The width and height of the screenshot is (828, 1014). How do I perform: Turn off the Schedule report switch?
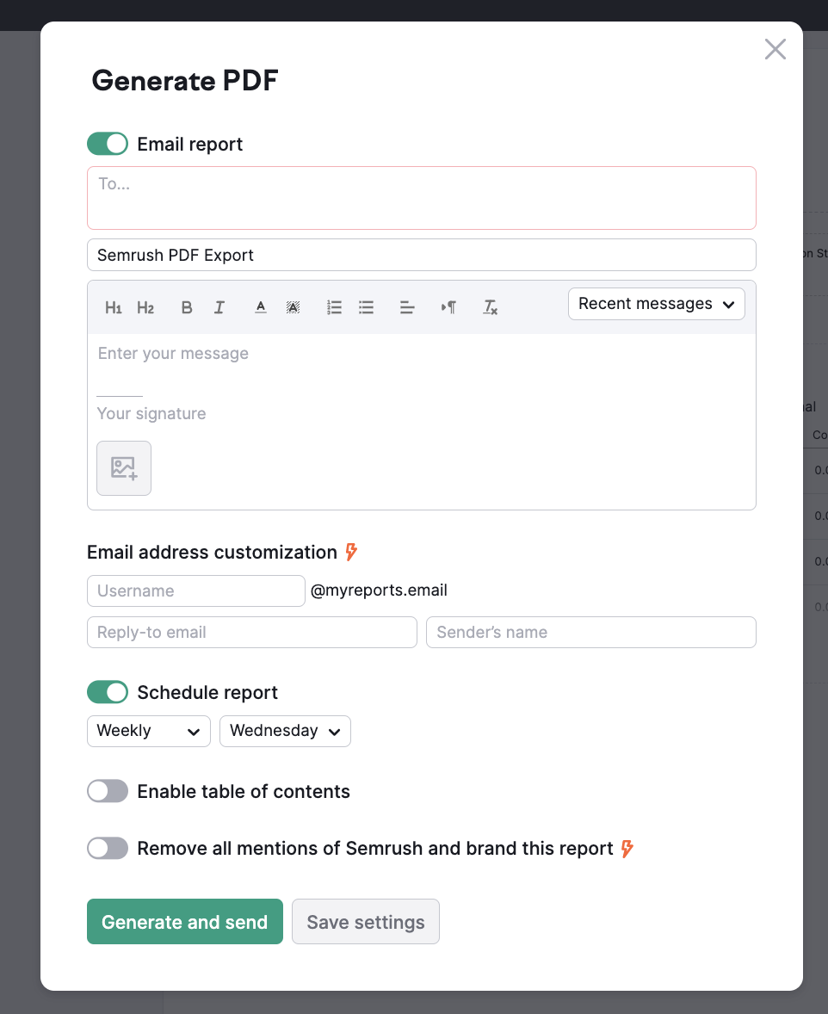[108, 692]
